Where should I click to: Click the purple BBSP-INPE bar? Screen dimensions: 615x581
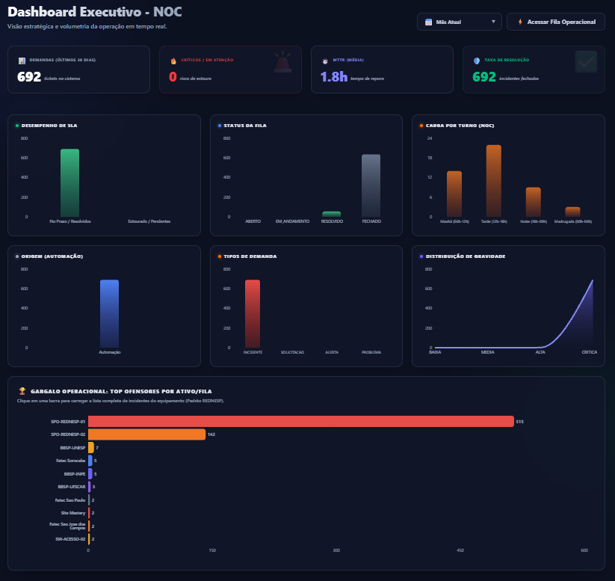tap(90, 474)
